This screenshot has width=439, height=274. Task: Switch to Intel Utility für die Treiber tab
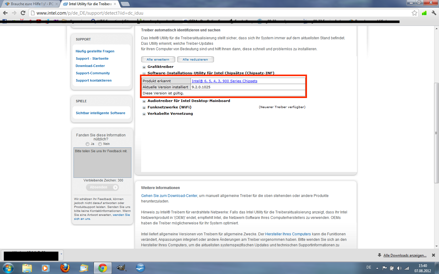(x=89, y=4)
